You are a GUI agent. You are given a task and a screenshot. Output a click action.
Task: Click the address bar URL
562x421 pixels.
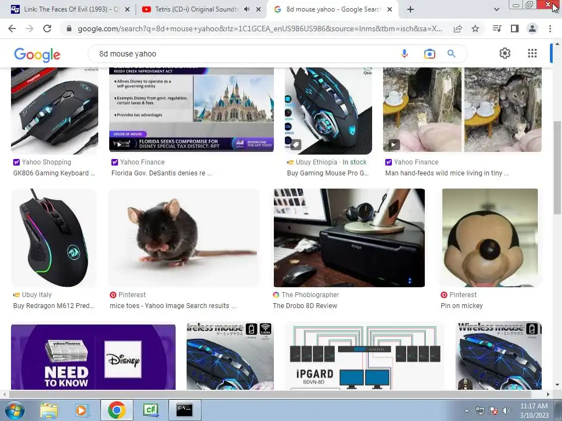point(260,29)
